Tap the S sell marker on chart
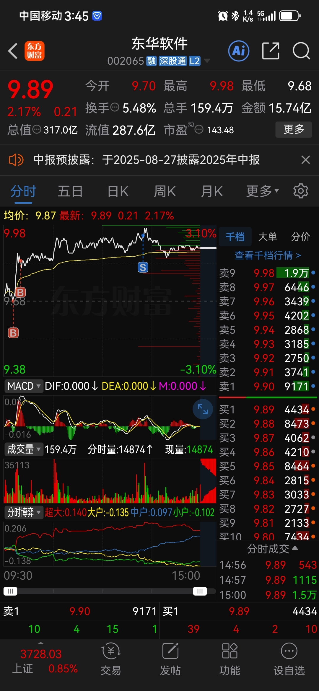 143,267
